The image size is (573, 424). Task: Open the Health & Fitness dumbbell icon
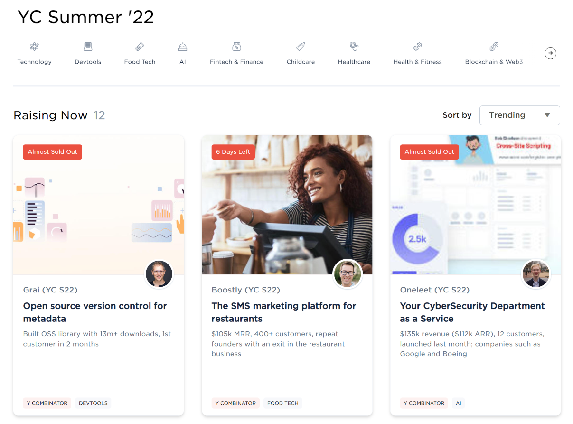(x=418, y=47)
